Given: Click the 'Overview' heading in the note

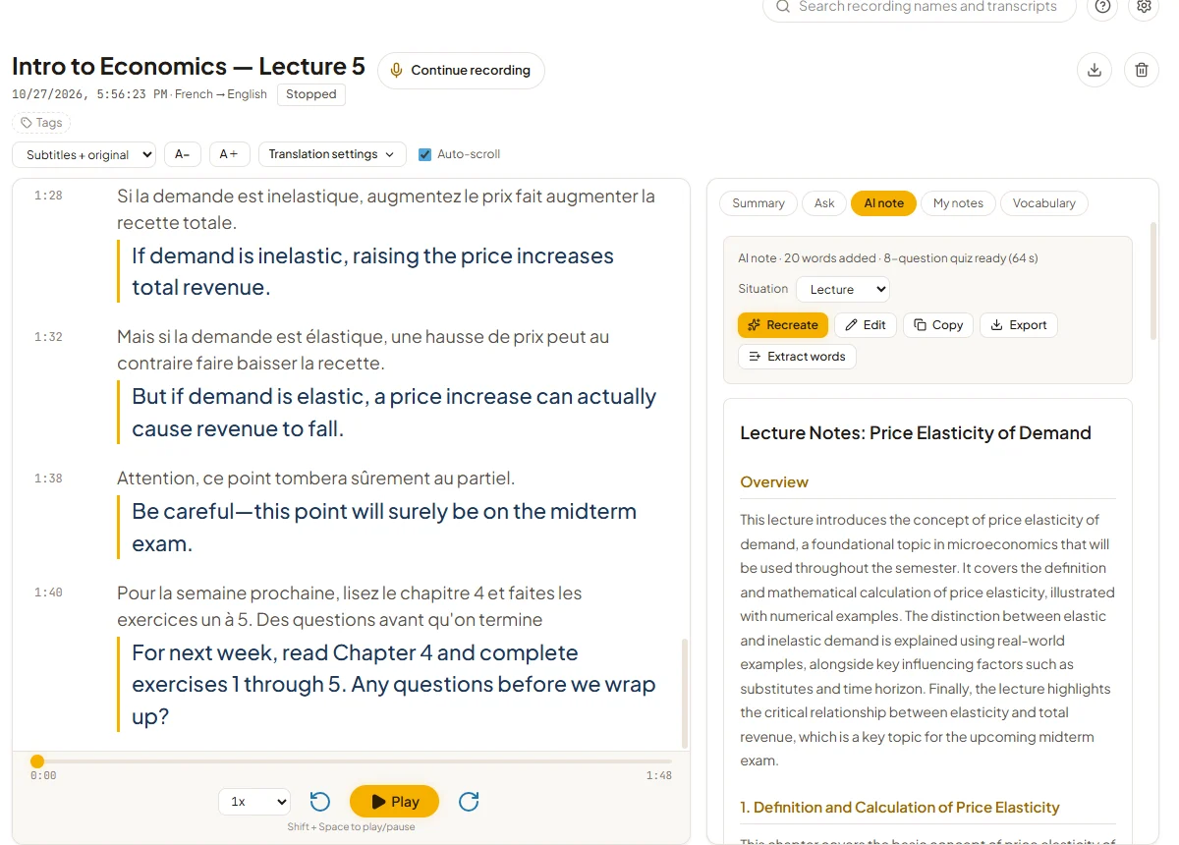Looking at the screenshot, I should [774, 482].
